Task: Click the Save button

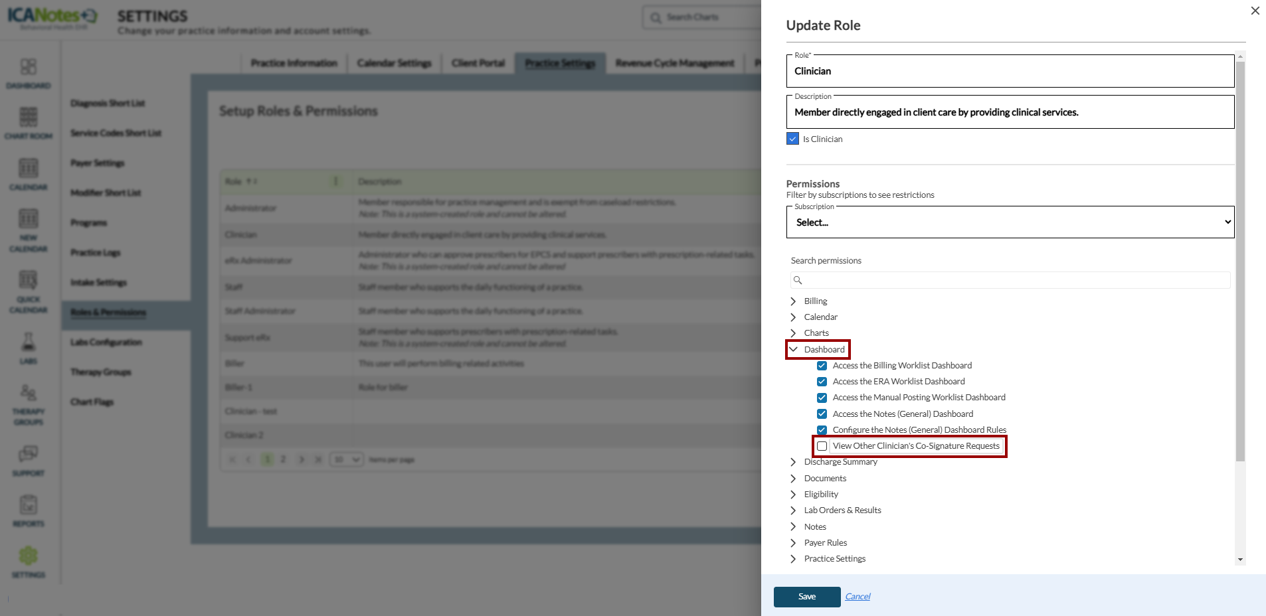Action: pos(807,597)
